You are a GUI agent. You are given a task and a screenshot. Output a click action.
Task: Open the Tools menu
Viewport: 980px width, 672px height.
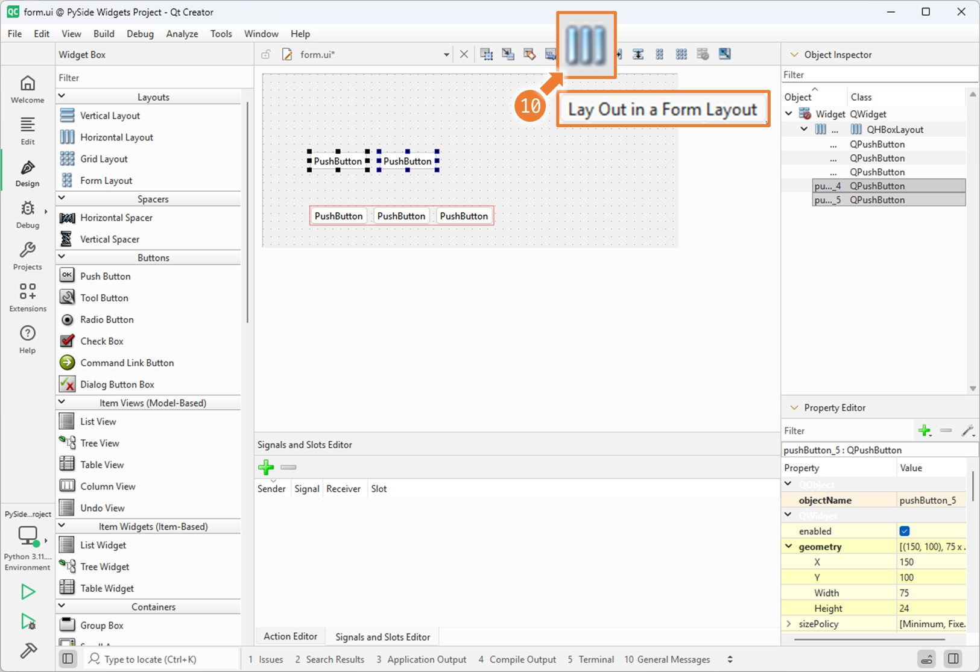coord(221,34)
